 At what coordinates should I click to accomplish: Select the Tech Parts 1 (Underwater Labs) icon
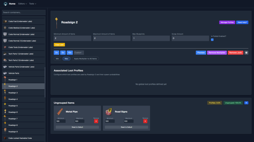(5, 54)
